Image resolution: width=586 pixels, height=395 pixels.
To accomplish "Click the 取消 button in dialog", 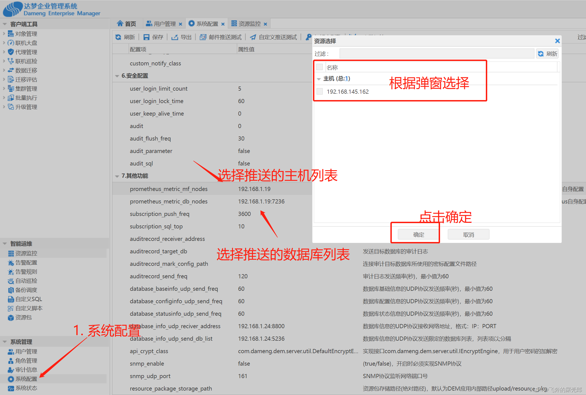I will 468,235.
